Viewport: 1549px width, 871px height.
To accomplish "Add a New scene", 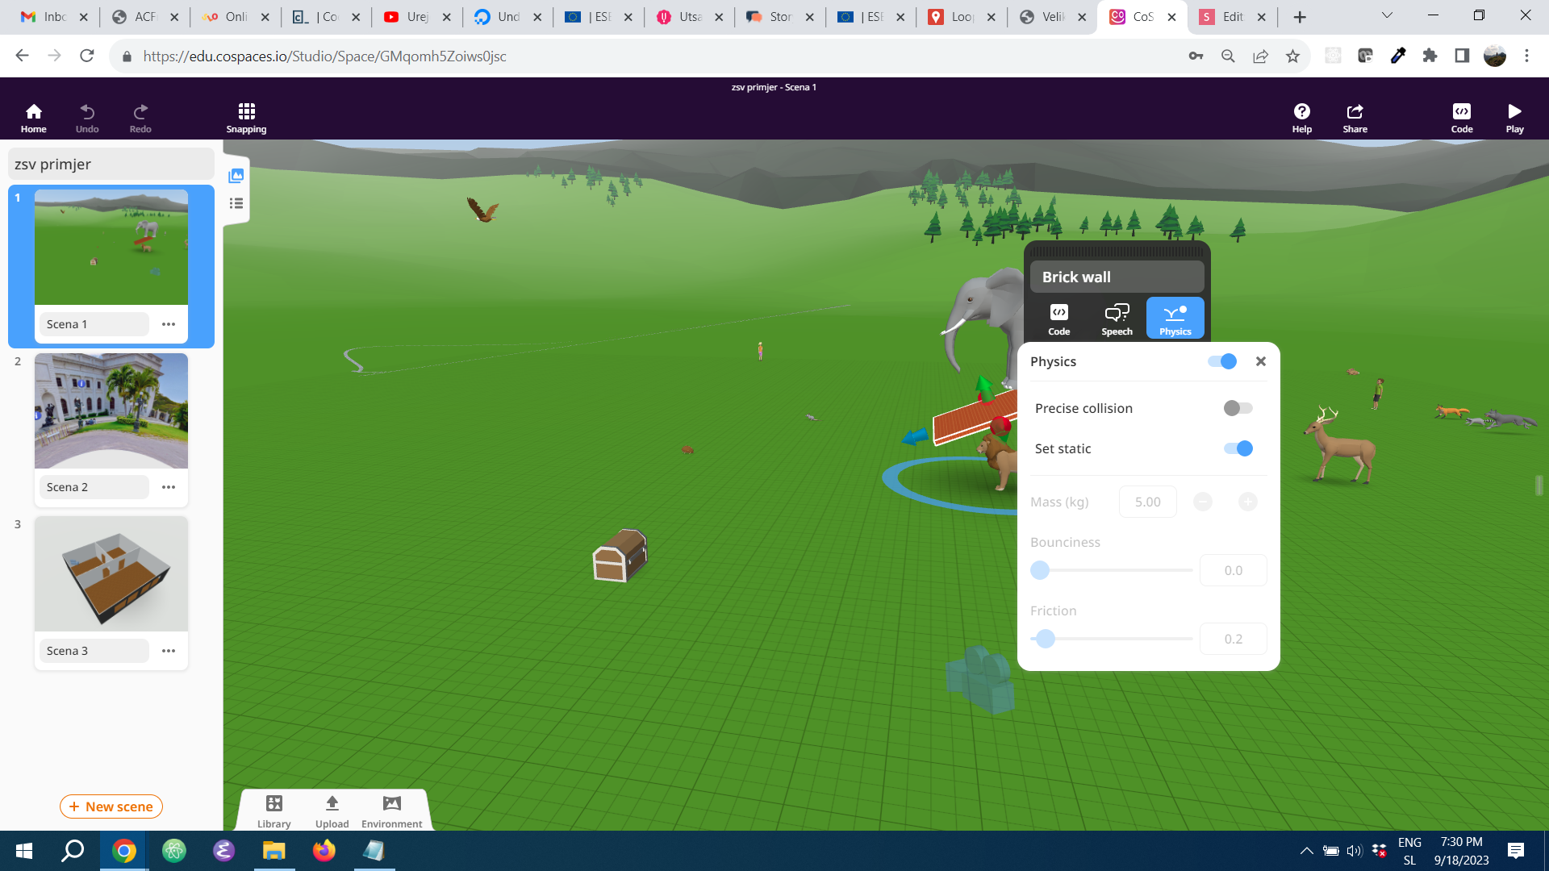I will [x=111, y=806].
